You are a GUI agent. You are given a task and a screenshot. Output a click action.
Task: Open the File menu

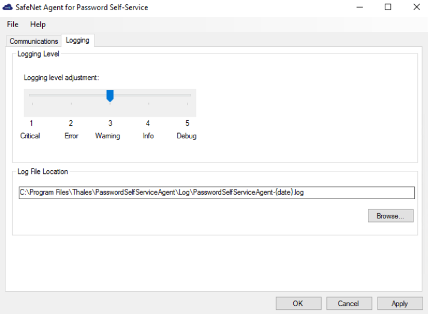[x=13, y=25]
